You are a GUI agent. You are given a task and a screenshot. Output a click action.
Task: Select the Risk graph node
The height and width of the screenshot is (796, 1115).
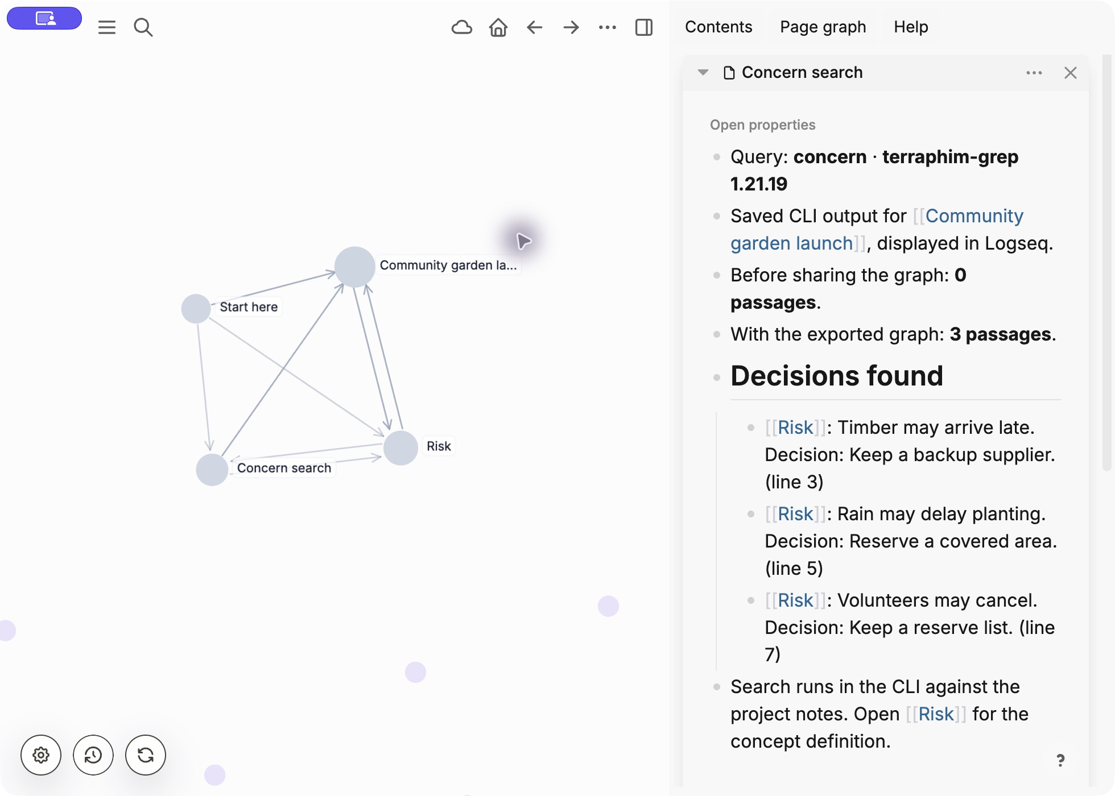tap(400, 448)
